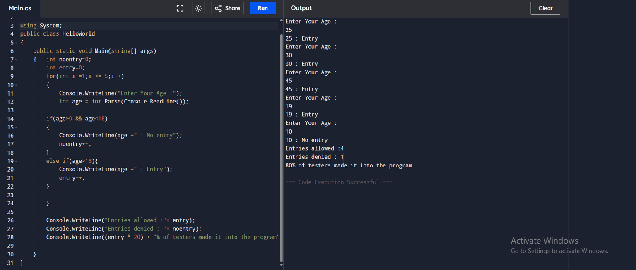Clear the output console
Viewport: 636px width, 270px height.
(545, 8)
